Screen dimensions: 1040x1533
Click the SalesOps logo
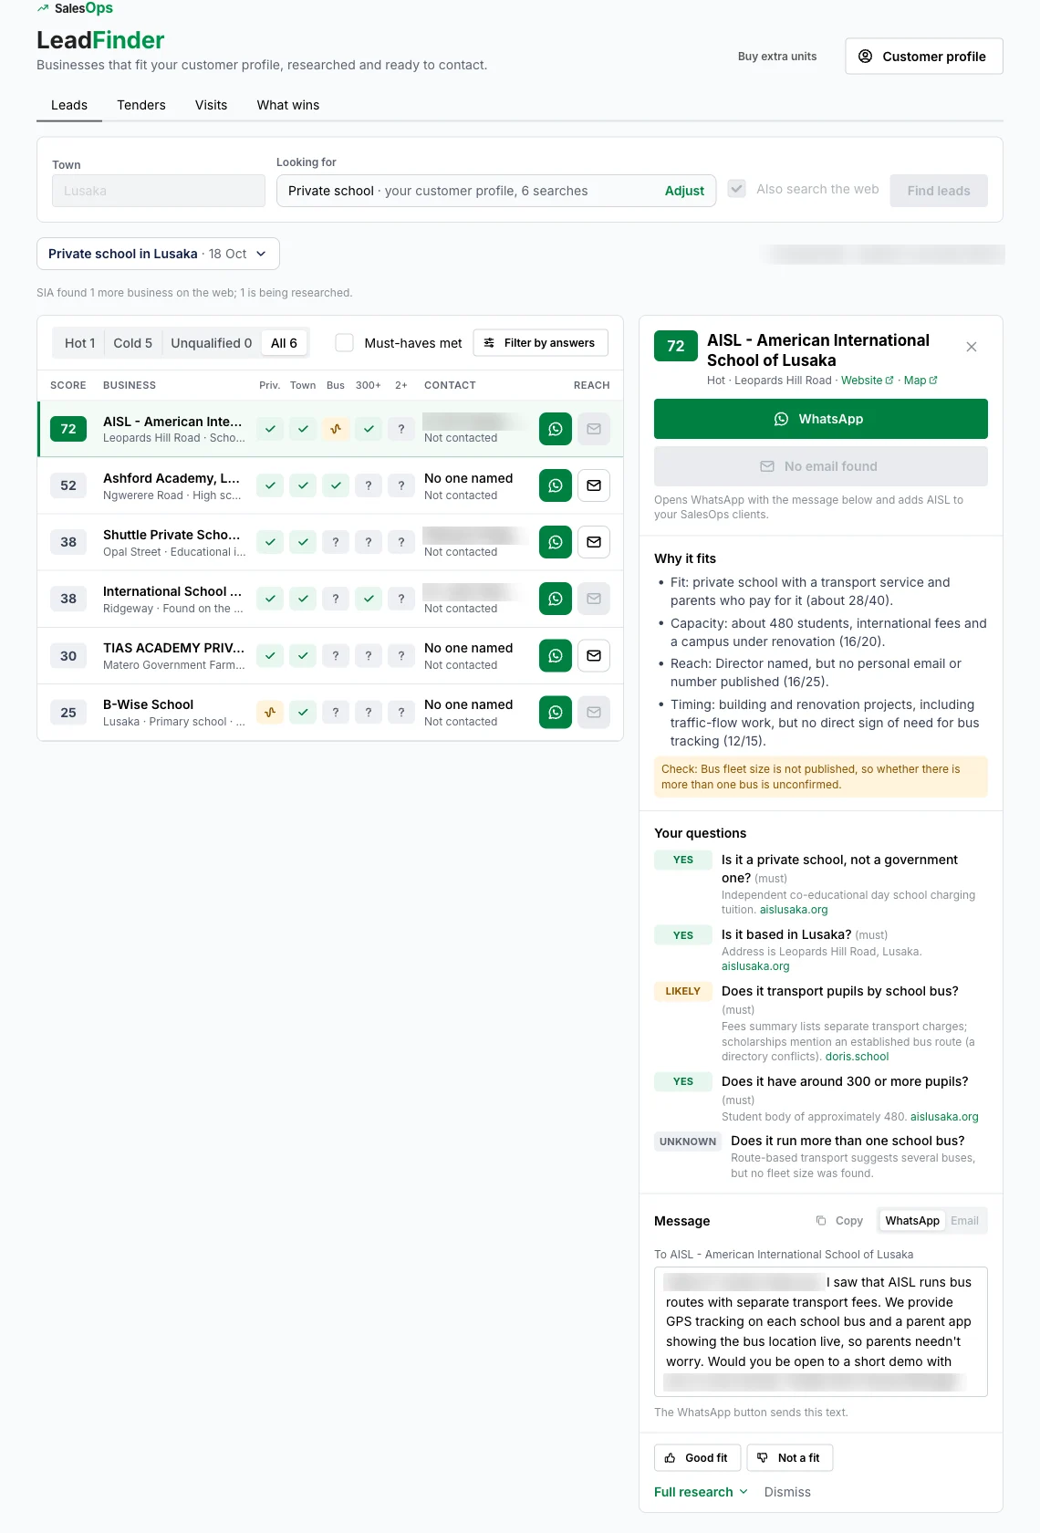75,8
